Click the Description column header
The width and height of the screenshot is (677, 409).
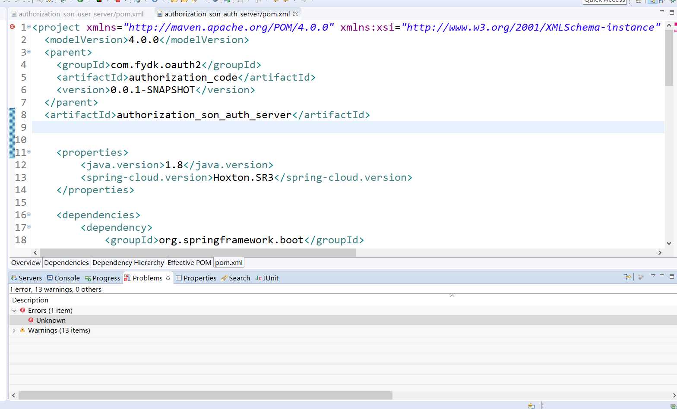(30, 300)
